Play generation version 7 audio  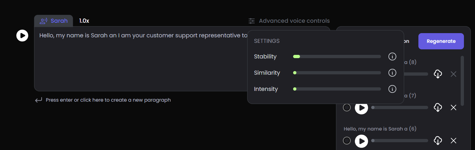click(x=361, y=107)
